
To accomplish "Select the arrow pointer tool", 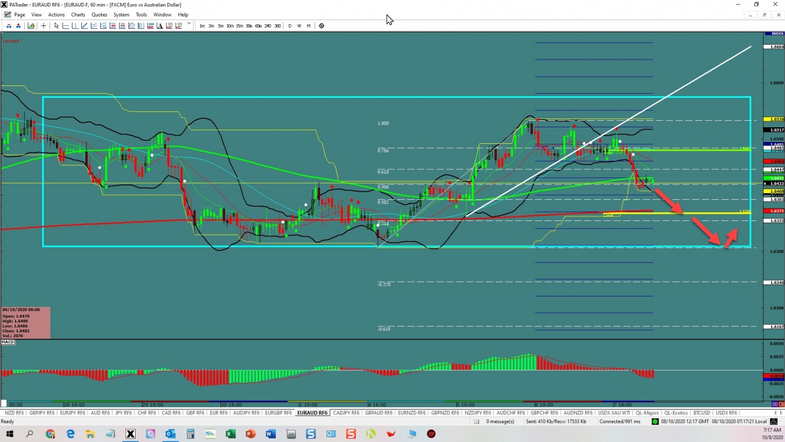I will (x=57, y=25).
